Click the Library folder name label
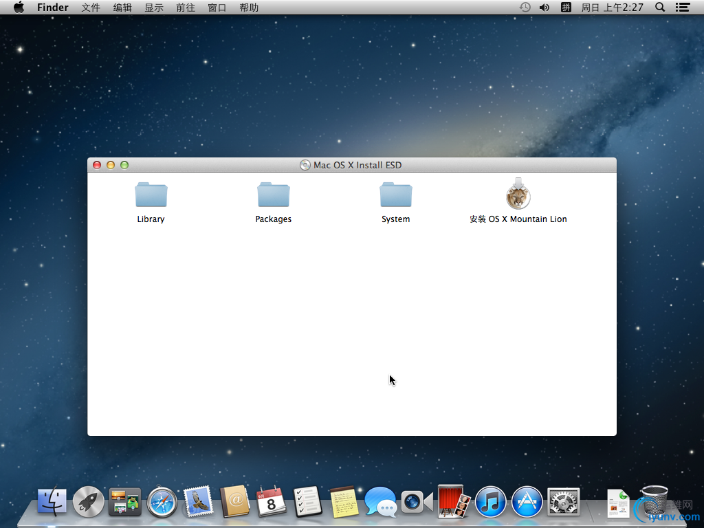 click(151, 219)
